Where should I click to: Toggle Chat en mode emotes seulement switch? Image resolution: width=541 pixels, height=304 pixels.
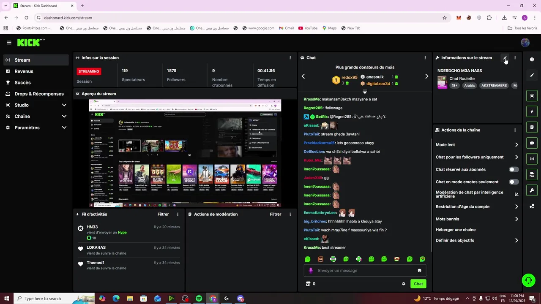tap(514, 182)
